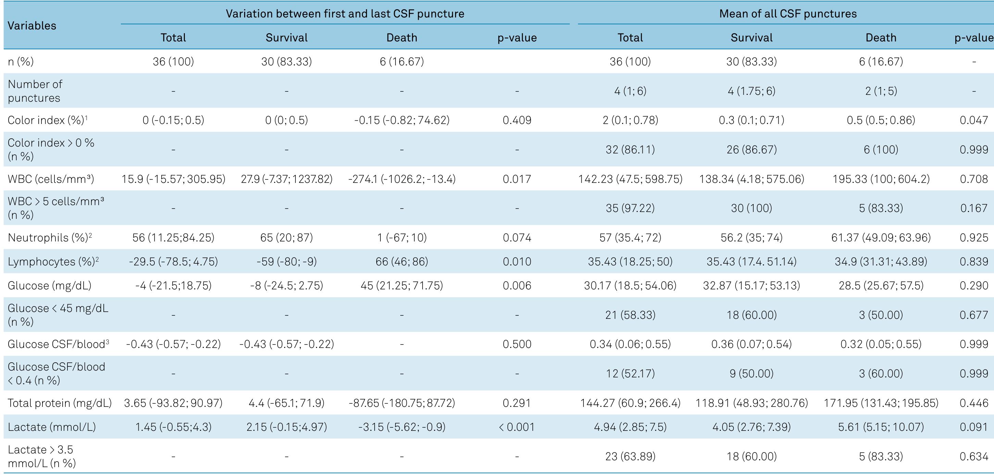Click 'Mean of all CSF punctures' header
The image size is (994, 475).
[788, 14]
